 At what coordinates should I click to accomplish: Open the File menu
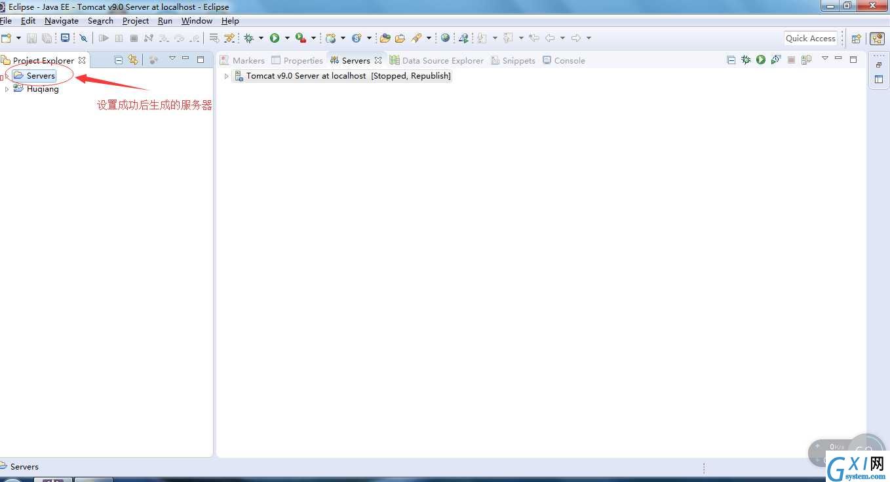[x=6, y=21]
